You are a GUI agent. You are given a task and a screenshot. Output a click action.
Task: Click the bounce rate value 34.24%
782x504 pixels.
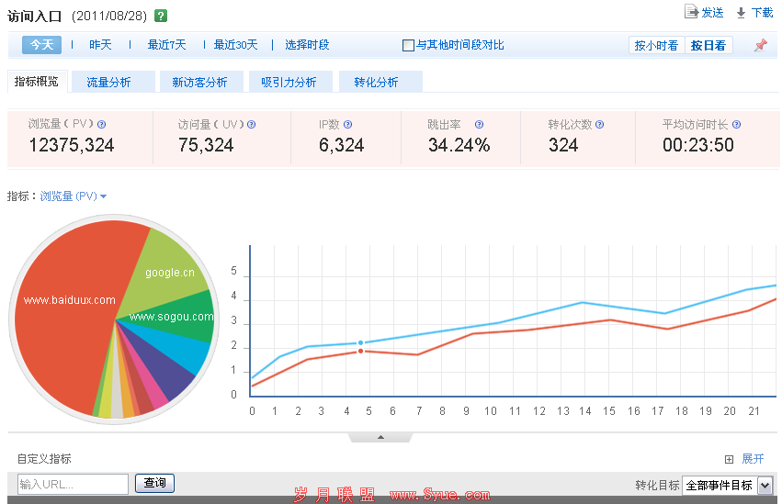(x=459, y=145)
